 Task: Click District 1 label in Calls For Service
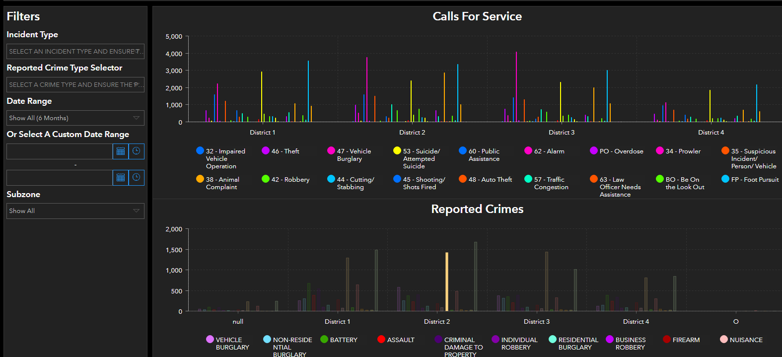(x=262, y=132)
